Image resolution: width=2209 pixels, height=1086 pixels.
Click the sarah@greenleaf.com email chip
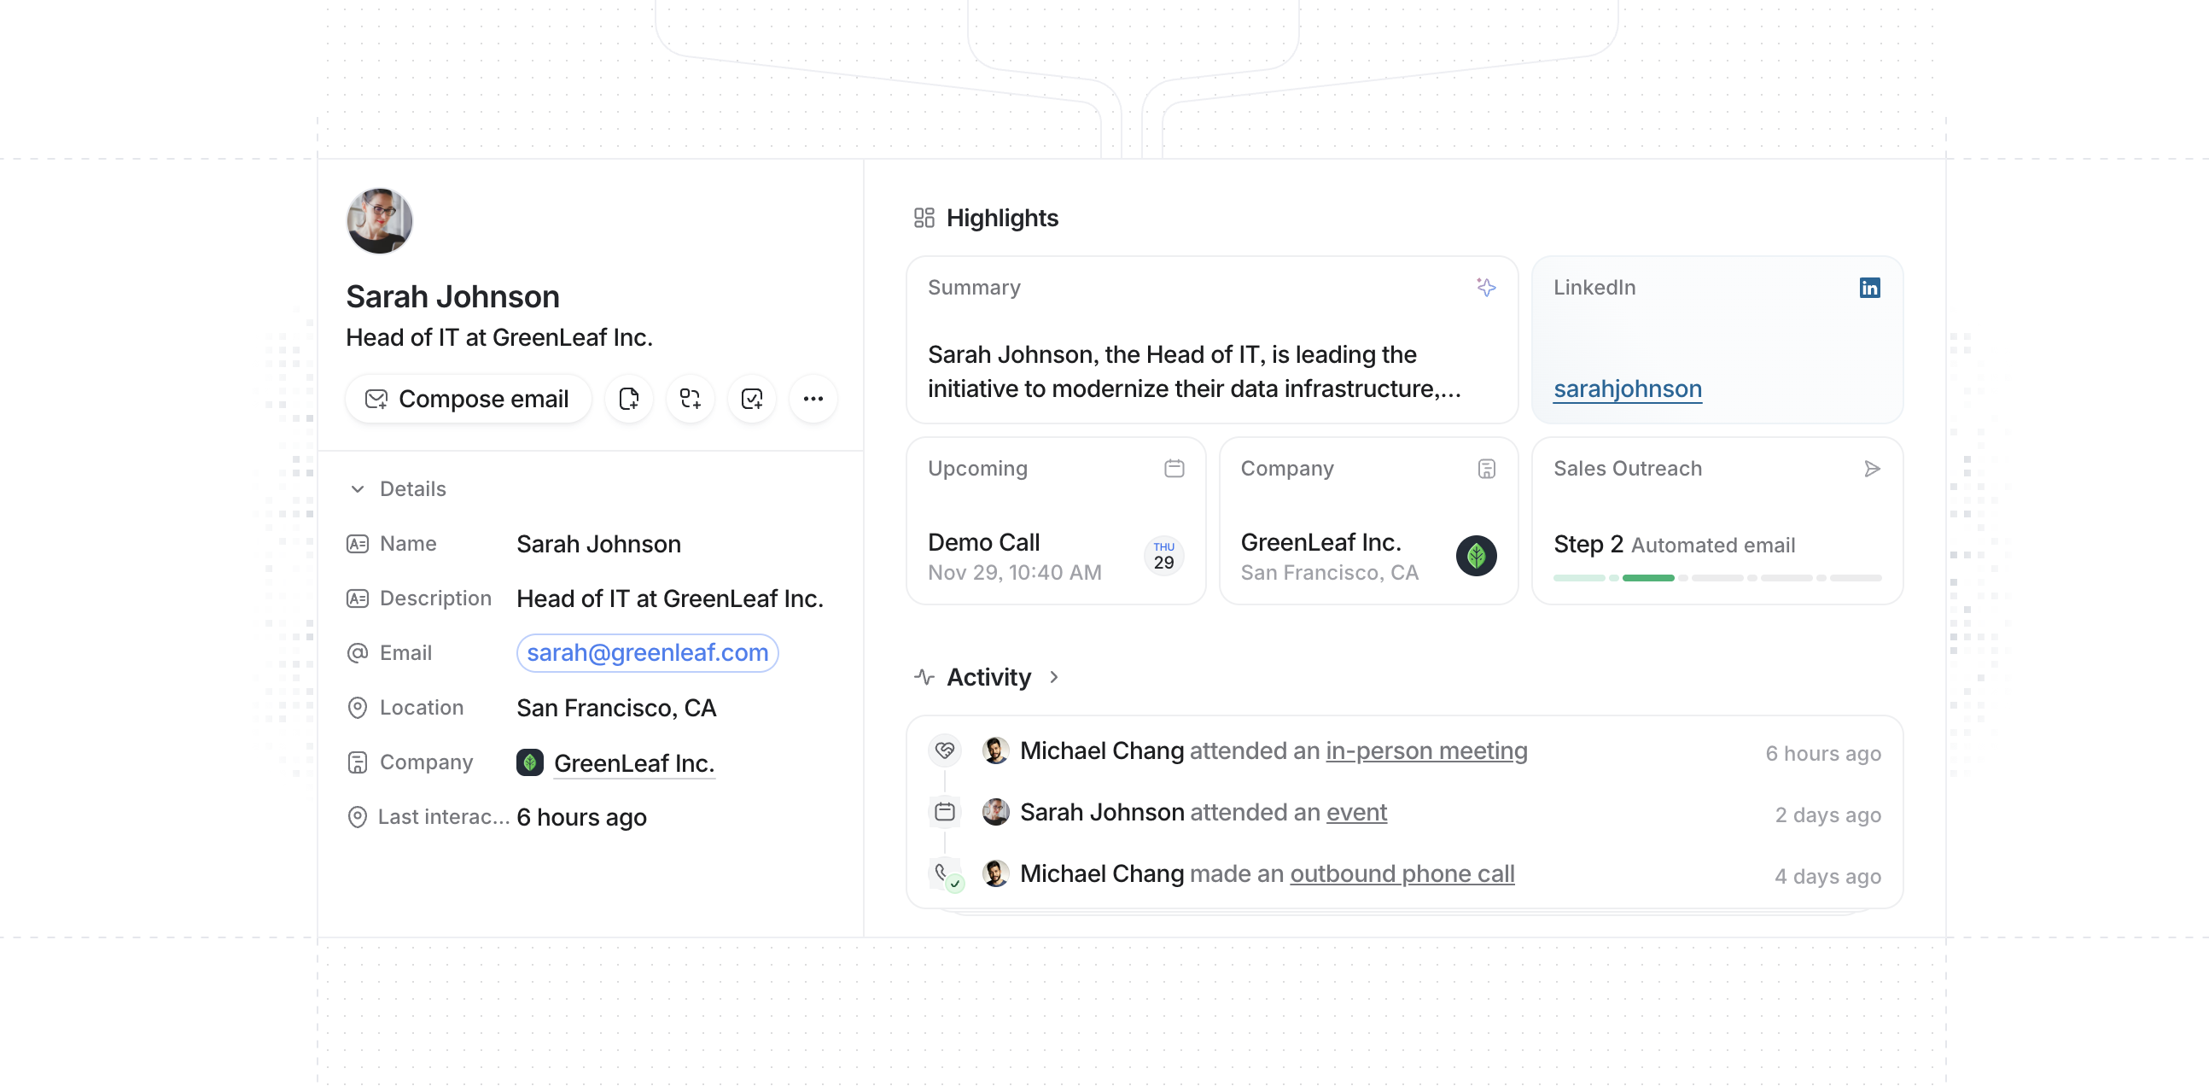tap(648, 653)
